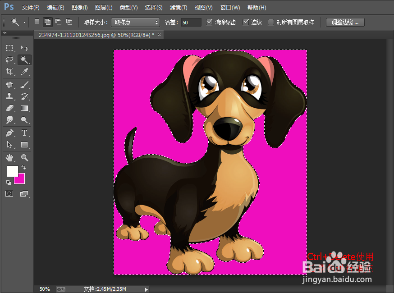Open the 视图(V) menu

pyautogui.click(x=203, y=8)
